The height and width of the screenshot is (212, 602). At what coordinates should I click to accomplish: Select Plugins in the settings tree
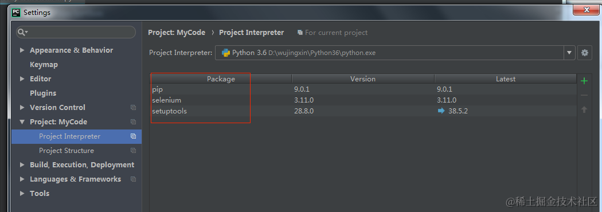click(43, 93)
